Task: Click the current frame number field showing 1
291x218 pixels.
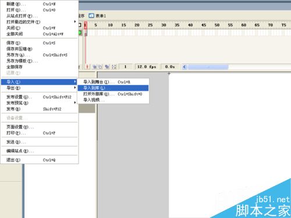Action: pyautogui.click(x=125, y=67)
